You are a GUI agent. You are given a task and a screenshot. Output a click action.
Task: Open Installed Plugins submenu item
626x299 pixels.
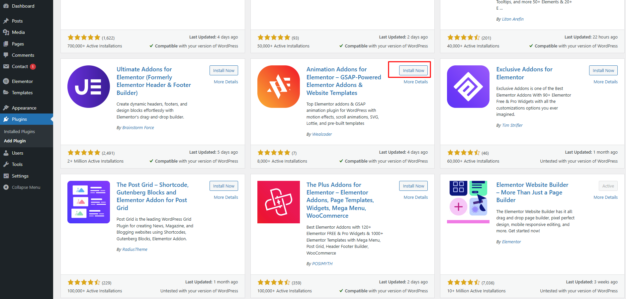click(19, 131)
